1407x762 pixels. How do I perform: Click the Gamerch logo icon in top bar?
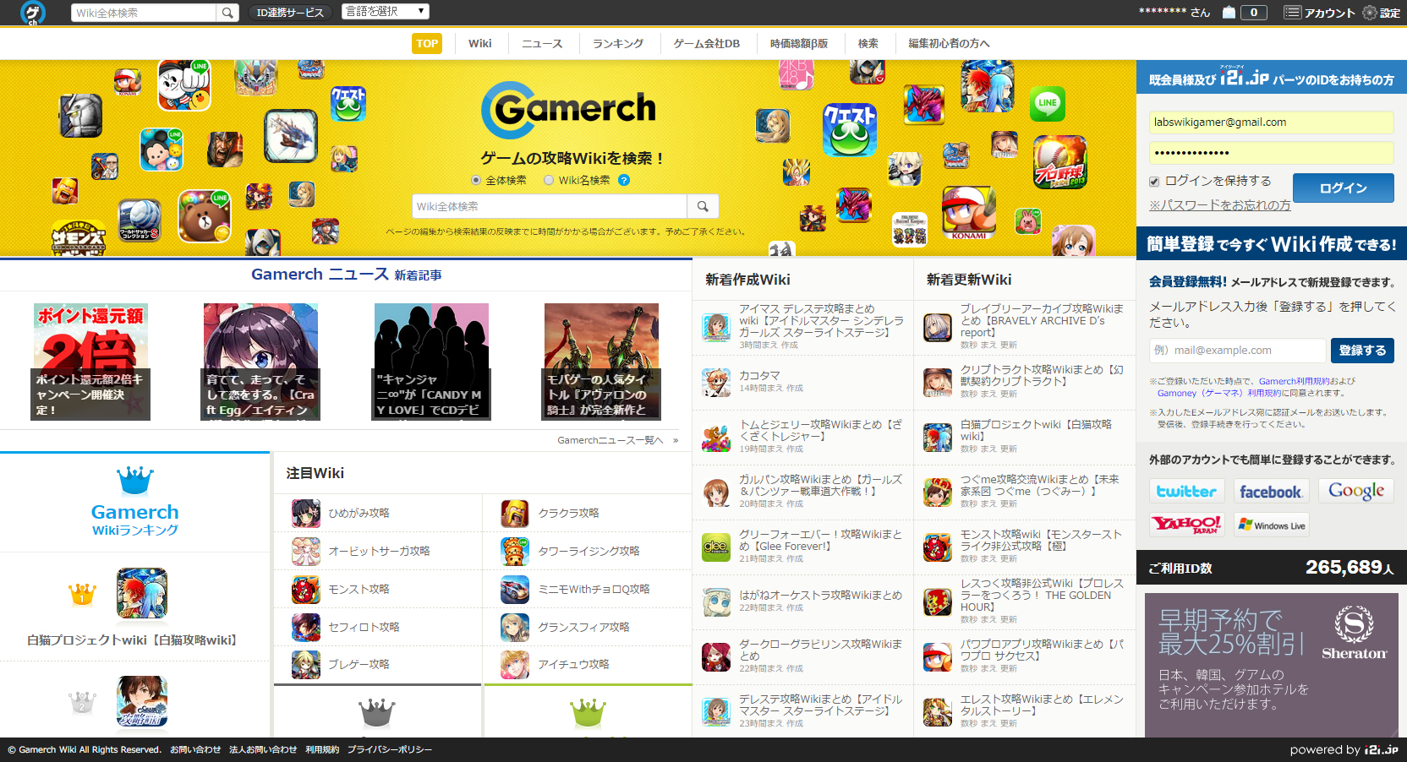pos(33,13)
